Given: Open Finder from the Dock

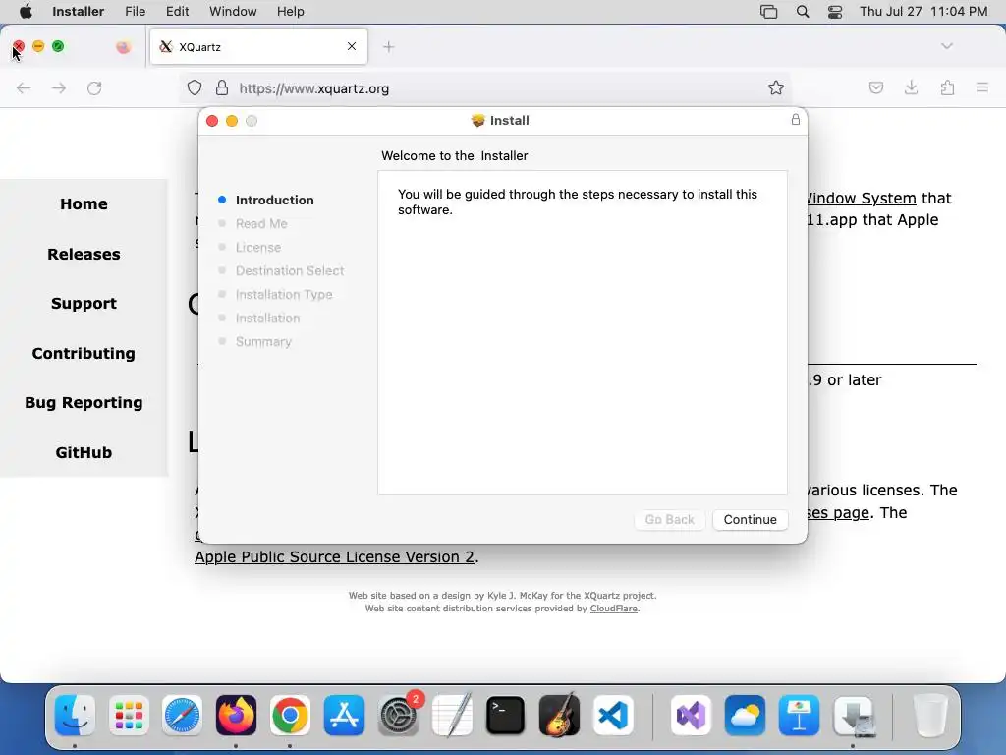Looking at the screenshot, I should coord(75,716).
